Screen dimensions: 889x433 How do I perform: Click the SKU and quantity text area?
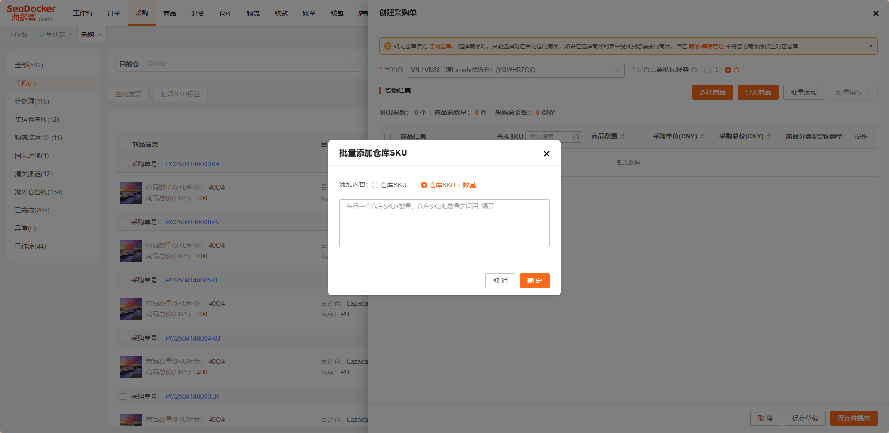tap(444, 223)
